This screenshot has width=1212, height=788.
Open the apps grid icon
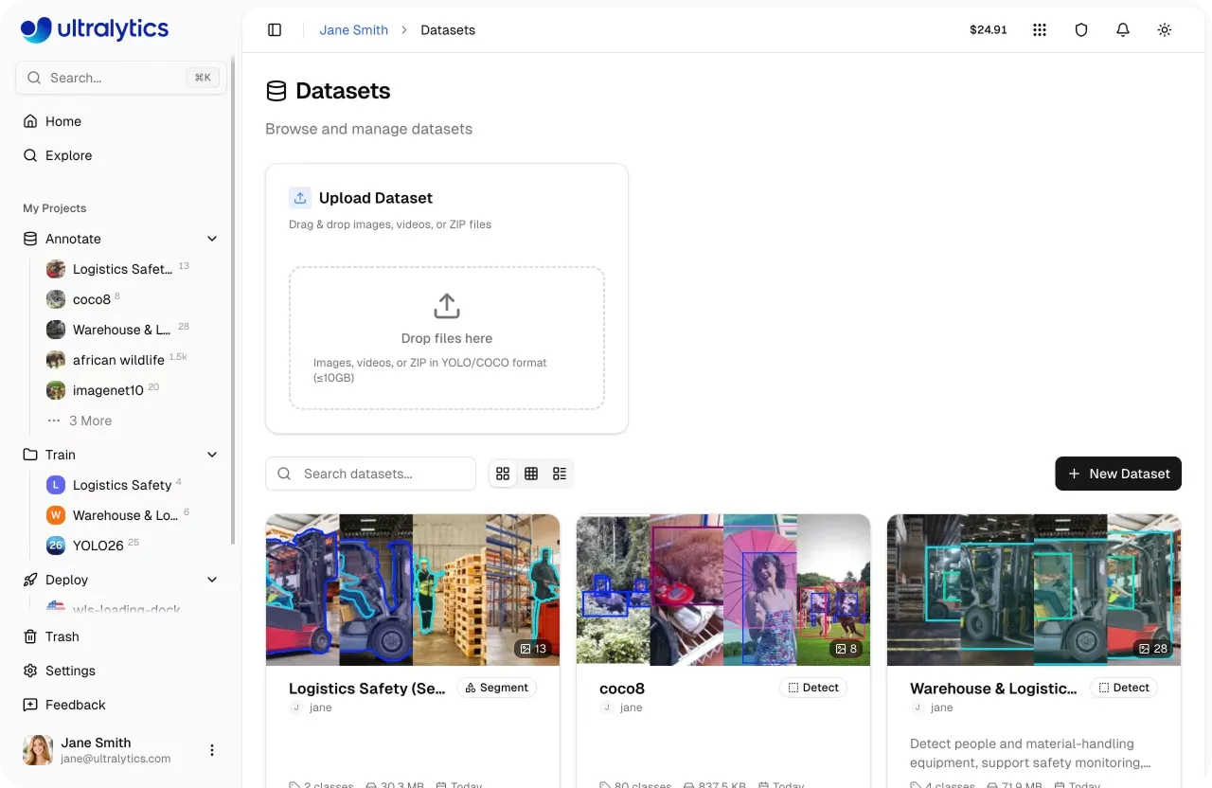[1040, 30]
